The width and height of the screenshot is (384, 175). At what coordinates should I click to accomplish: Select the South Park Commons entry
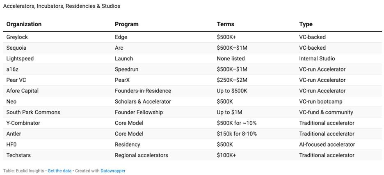[x=33, y=112]
